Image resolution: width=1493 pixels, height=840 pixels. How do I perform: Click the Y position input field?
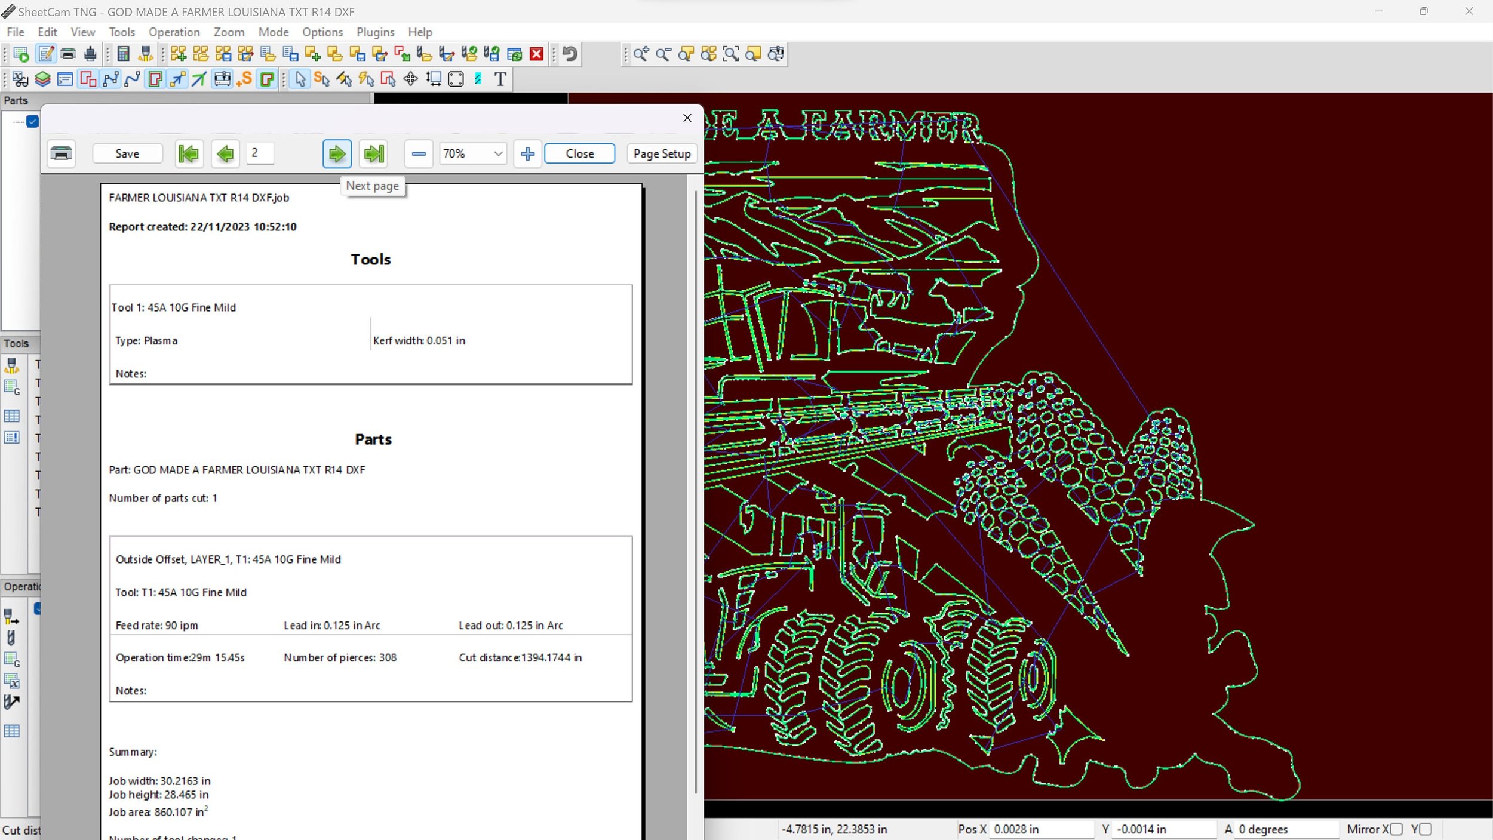click(1164, 829)
